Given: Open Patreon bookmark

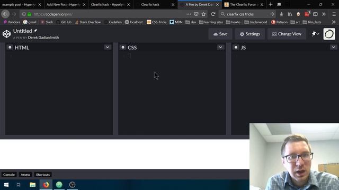Looking at the screenshot, I should (279, 22).
